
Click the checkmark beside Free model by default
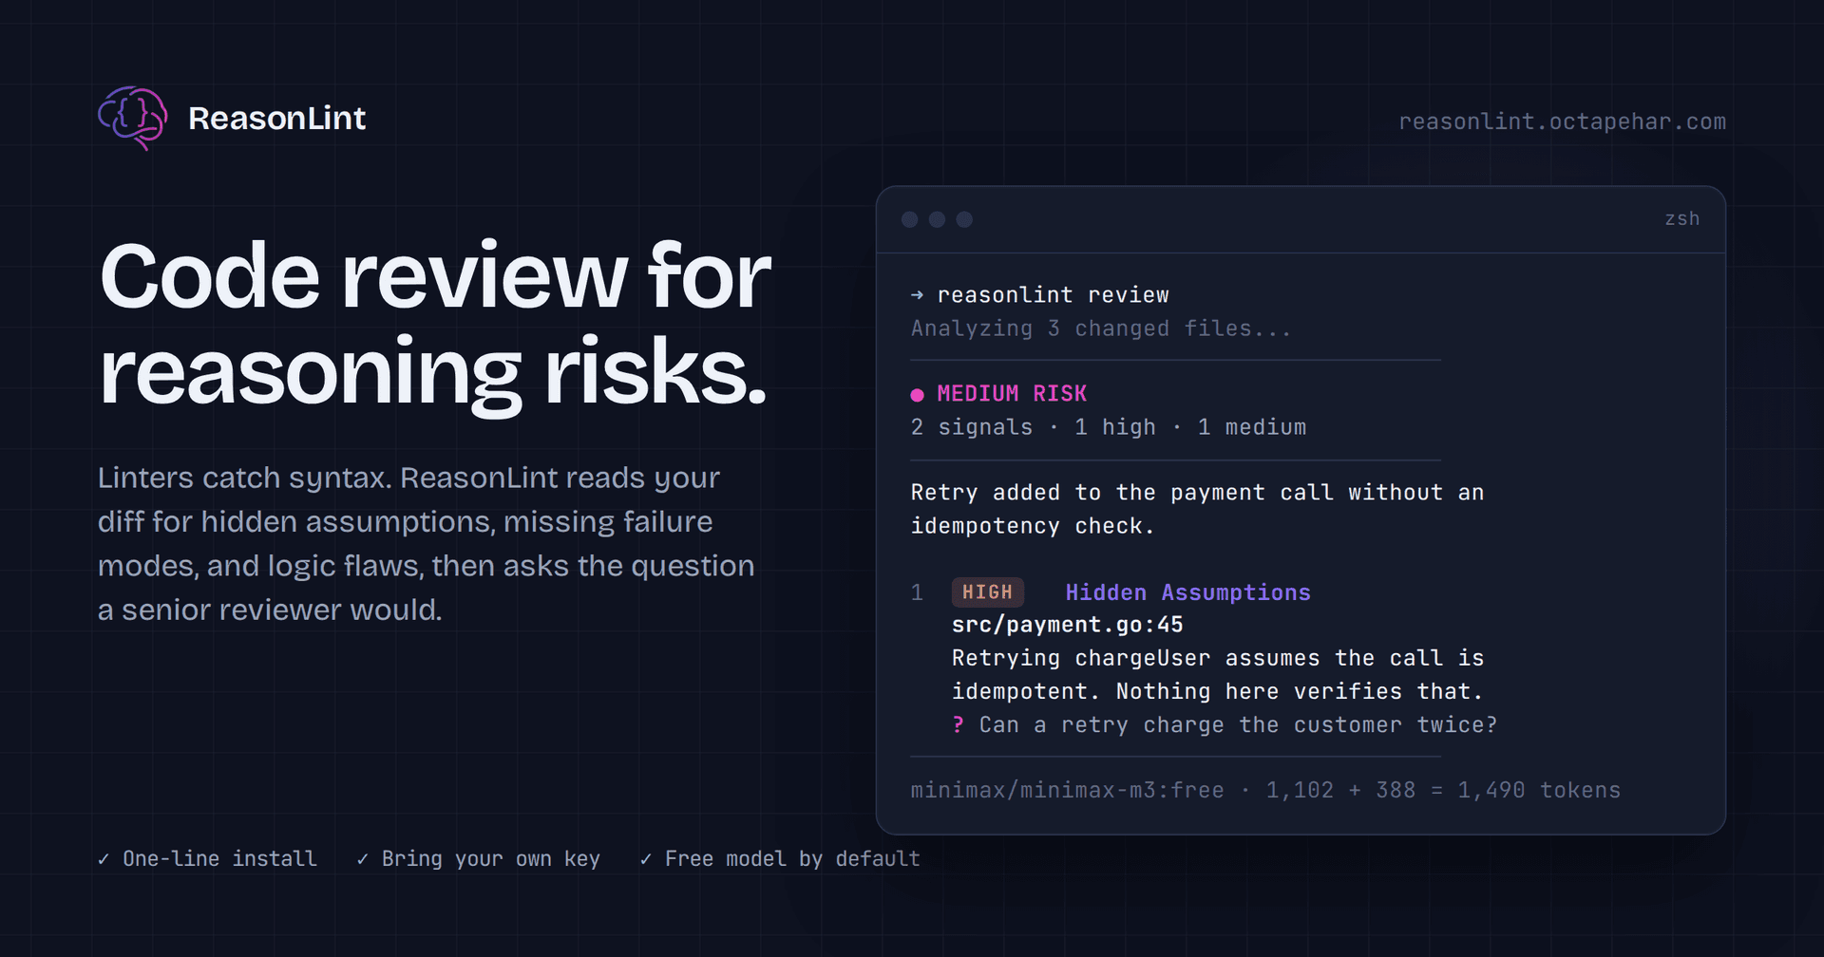coord(646,859)
